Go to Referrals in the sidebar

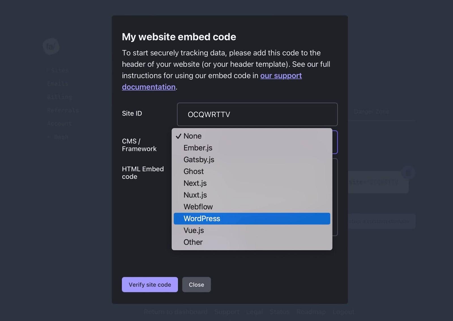63,110
